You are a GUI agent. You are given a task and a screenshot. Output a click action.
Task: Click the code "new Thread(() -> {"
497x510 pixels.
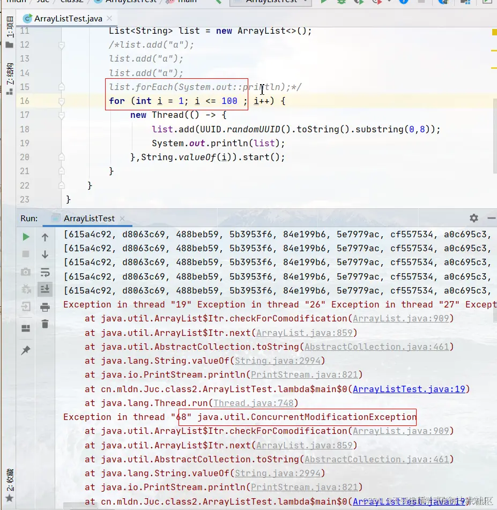click(x=179, y=115)
